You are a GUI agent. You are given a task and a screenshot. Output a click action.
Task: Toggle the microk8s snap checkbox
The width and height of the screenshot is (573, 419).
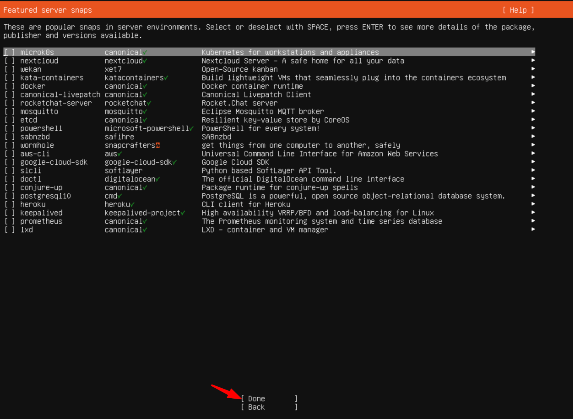pos(9,52)
